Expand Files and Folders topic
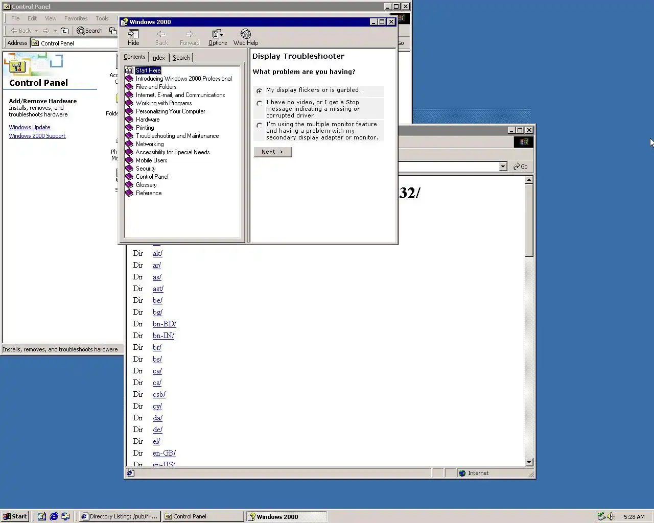 (x=156, y=87)
